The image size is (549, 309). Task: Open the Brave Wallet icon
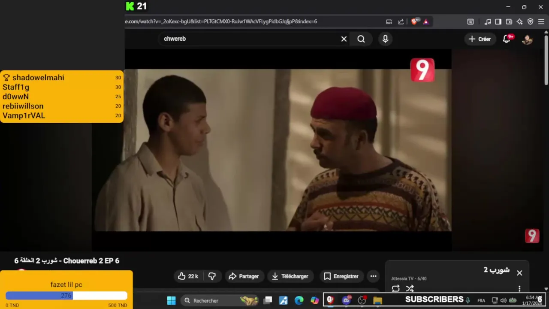point(509,21)
